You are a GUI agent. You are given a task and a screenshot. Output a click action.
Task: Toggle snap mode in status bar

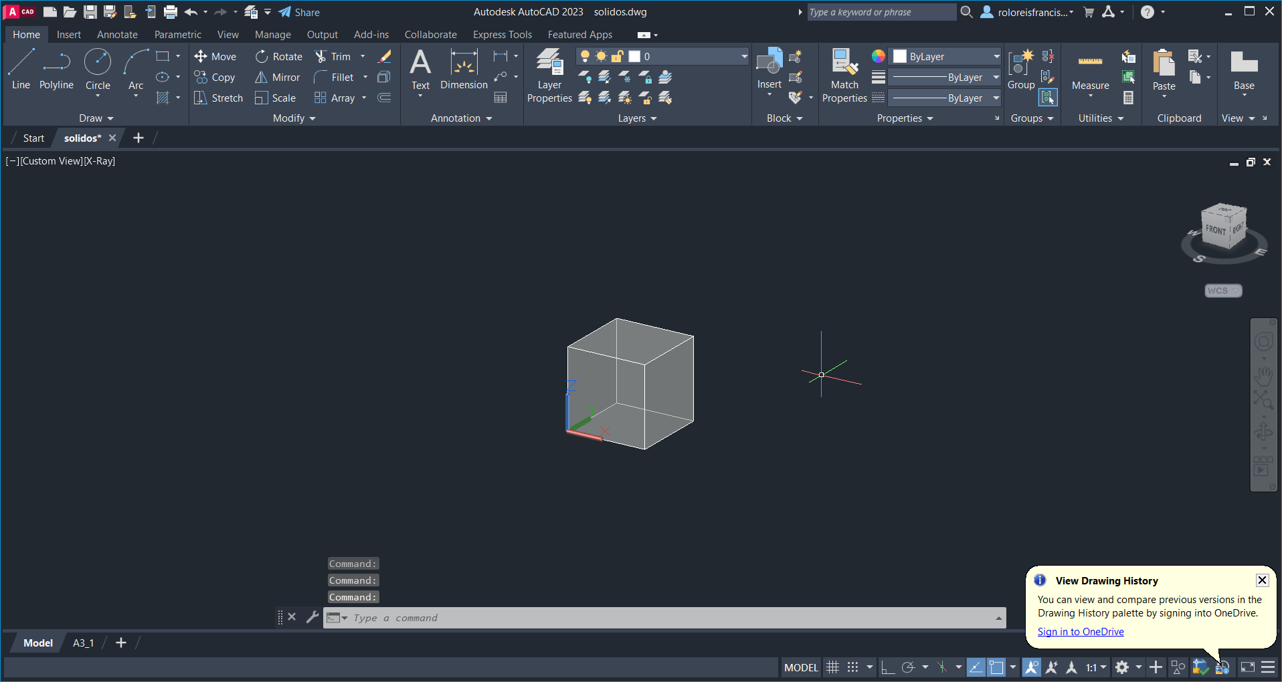tap(852, 667)
